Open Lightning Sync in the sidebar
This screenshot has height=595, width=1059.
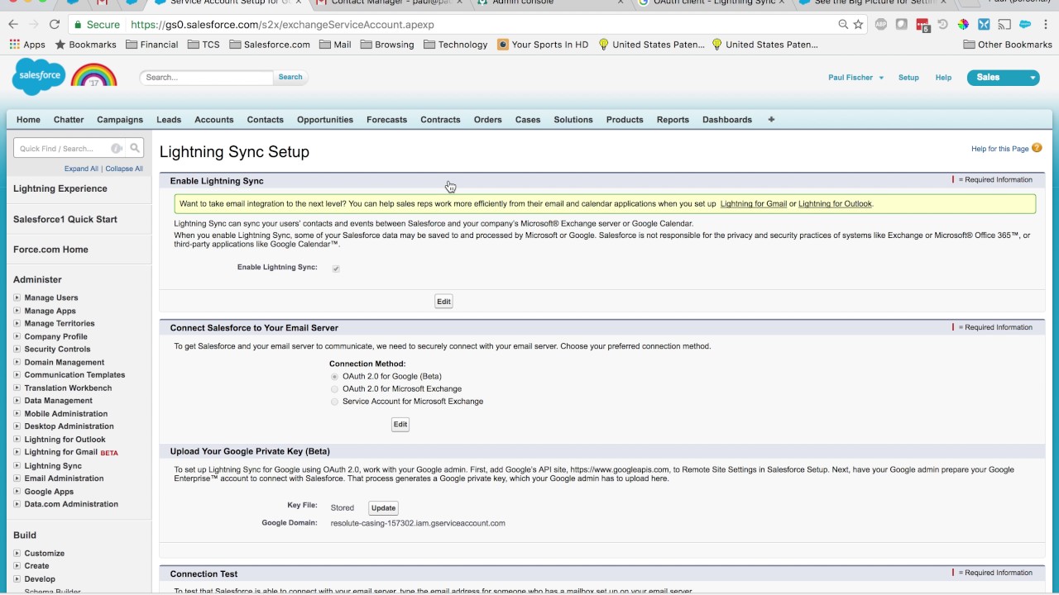click(53, 466)
